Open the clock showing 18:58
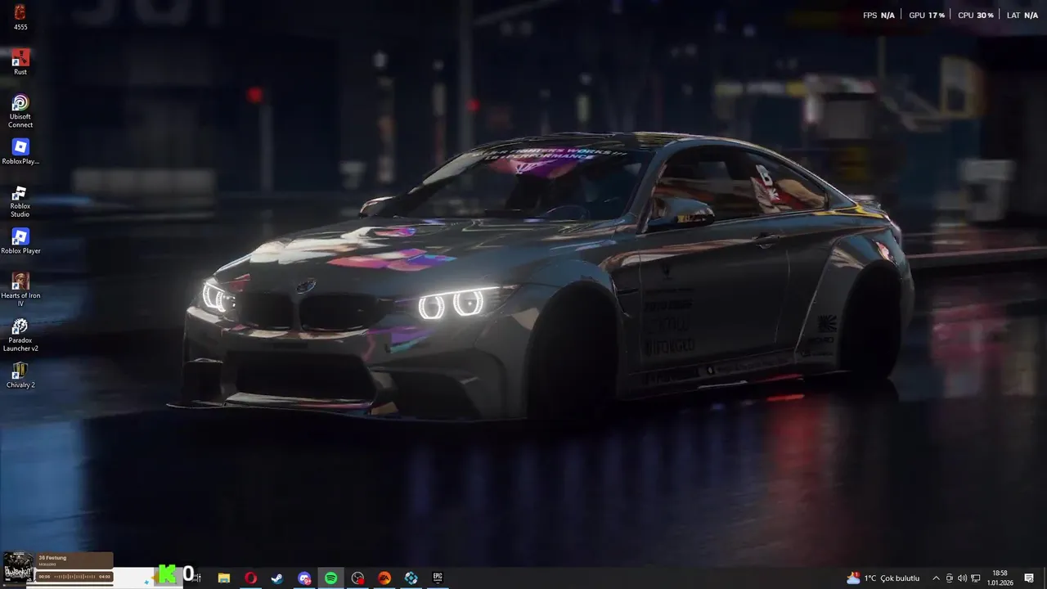Viewport: 1047px width, 589px height. click(x=1000, y=578)
